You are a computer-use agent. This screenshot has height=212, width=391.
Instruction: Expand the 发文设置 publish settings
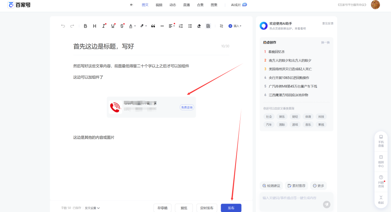pyautogui.click(x=92, y=208)
